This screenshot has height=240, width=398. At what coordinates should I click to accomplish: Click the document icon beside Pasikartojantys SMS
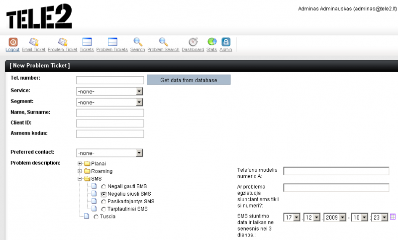click(x=94, y=201)
